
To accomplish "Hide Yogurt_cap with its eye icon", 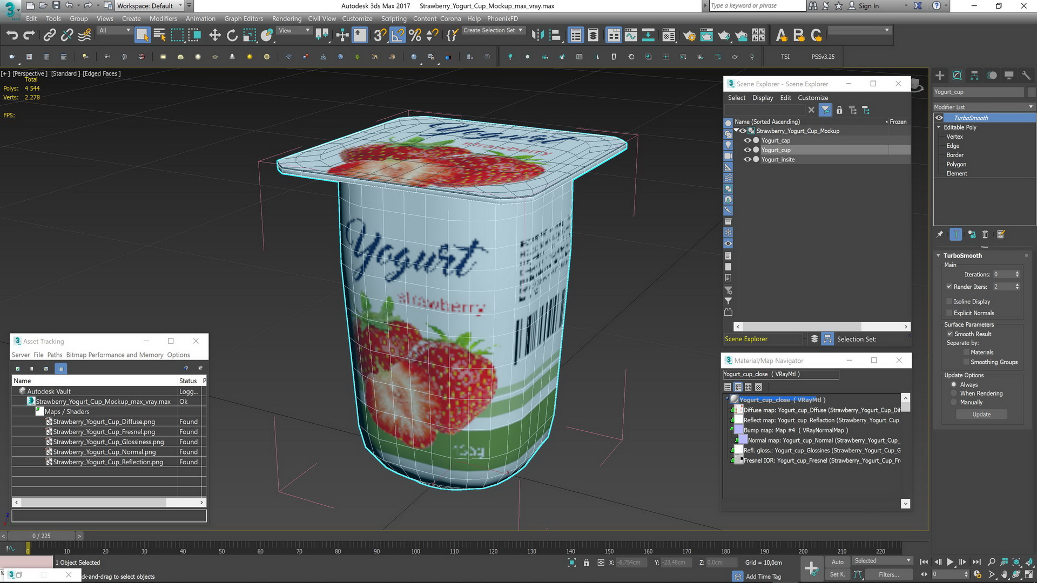I will 748,140.
